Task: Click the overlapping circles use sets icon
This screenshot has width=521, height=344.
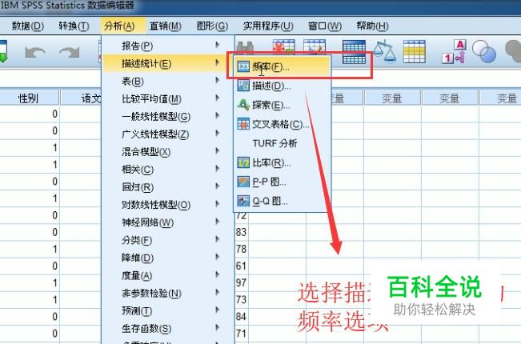Action: (x=484, y=52)
